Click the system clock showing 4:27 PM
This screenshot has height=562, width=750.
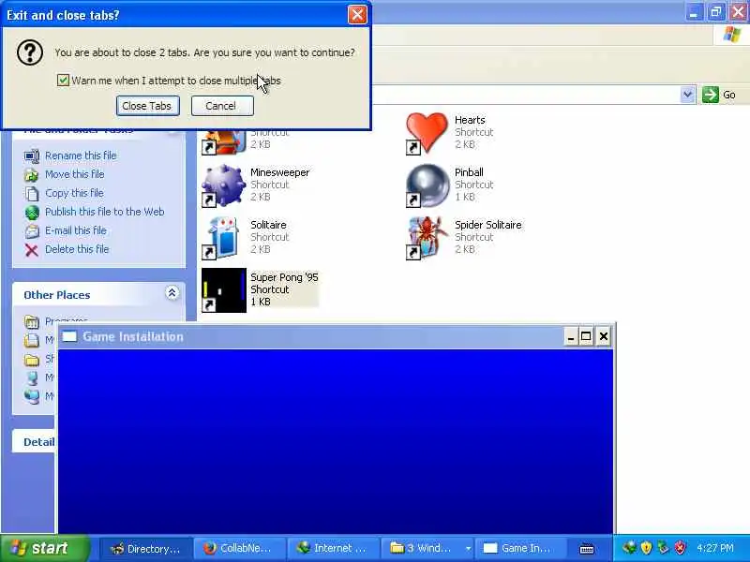715,548
